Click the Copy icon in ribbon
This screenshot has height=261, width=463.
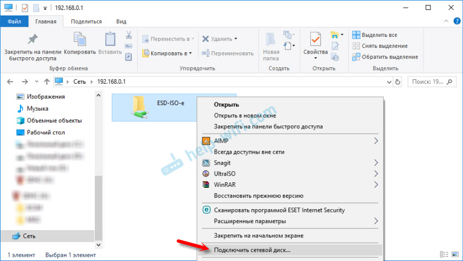coord(79,40)
